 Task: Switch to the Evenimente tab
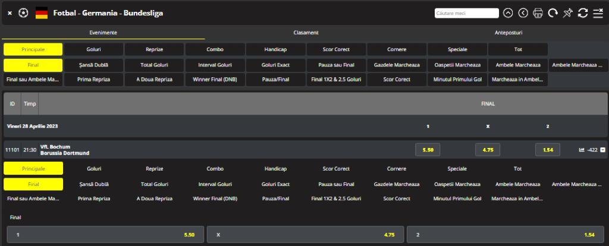(103, 33)
